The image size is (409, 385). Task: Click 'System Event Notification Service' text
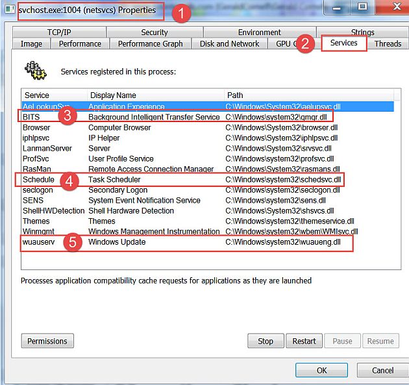(144, 201)
